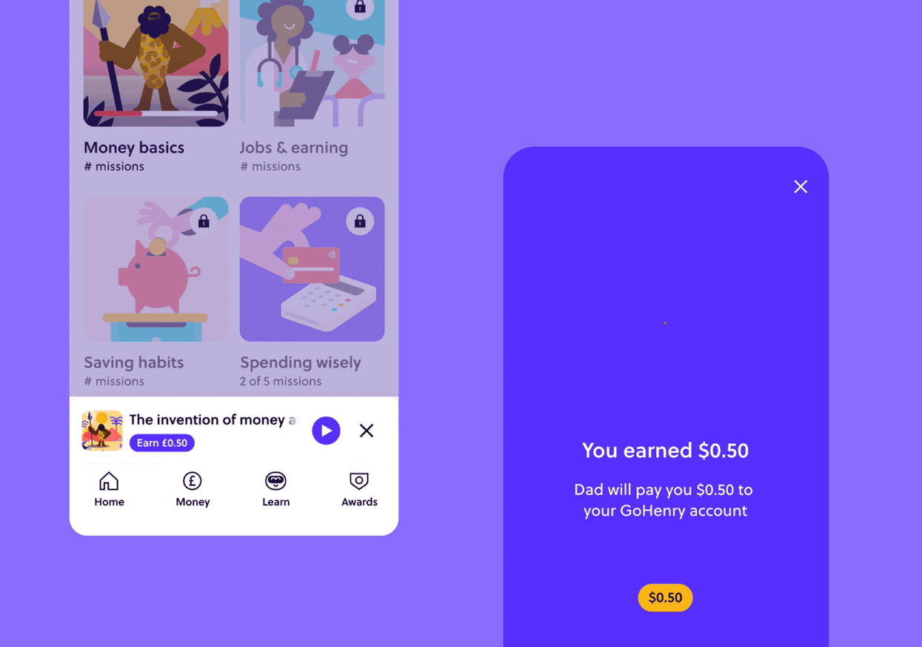The image size is (922, 647).
Task: Open the Awards shield icon
Action: pos(359,481)
